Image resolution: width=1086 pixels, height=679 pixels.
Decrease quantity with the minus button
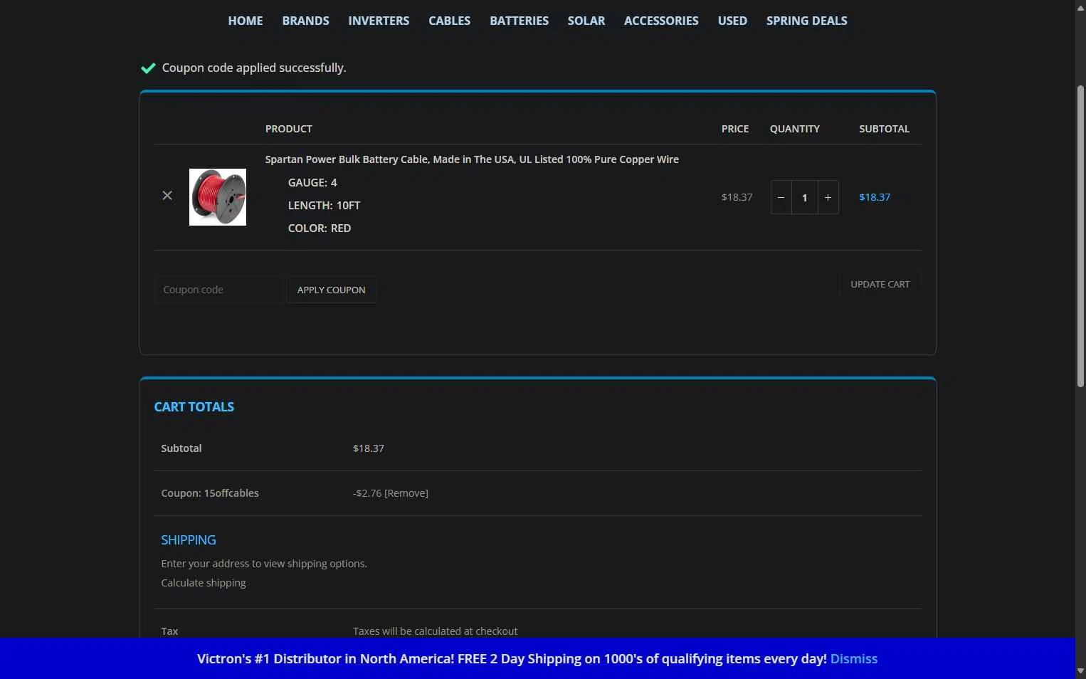pos(781,197)
